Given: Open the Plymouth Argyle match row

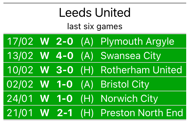Looking at the screenshot, I should point(95,41).
